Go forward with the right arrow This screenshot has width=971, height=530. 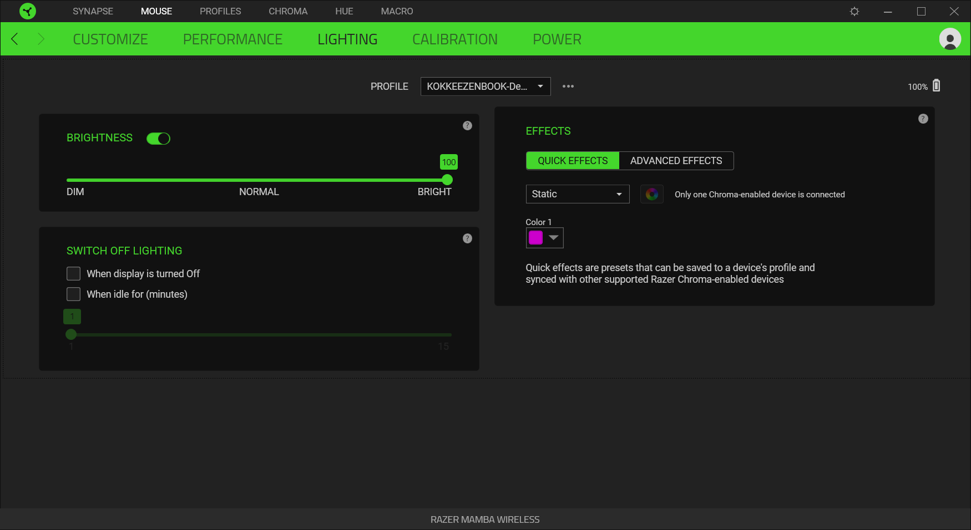point(41,39)
